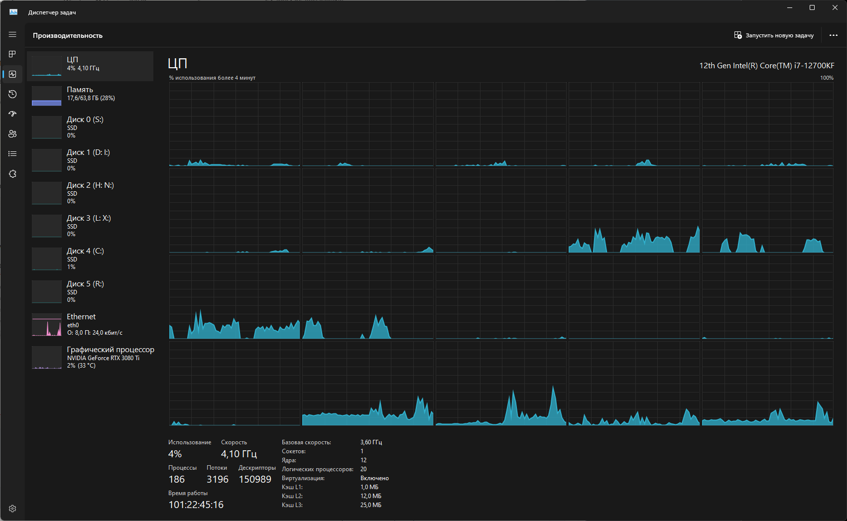Click the Виртуализация Включено value
The height and width of the screenshot is (521, 847).
point(374,478)
